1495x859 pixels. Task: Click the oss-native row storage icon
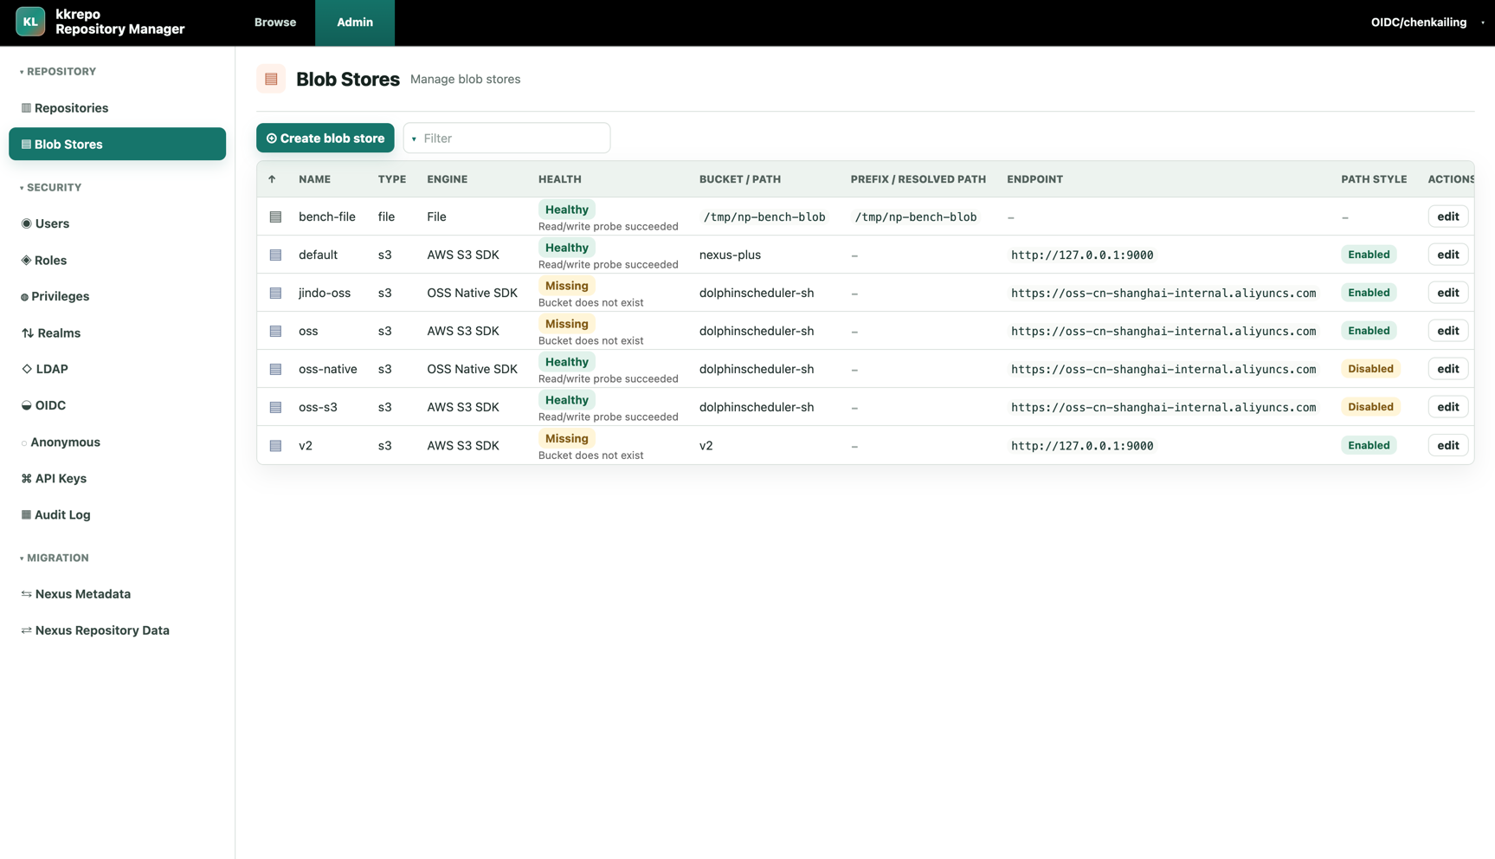[x=275, y=369]
